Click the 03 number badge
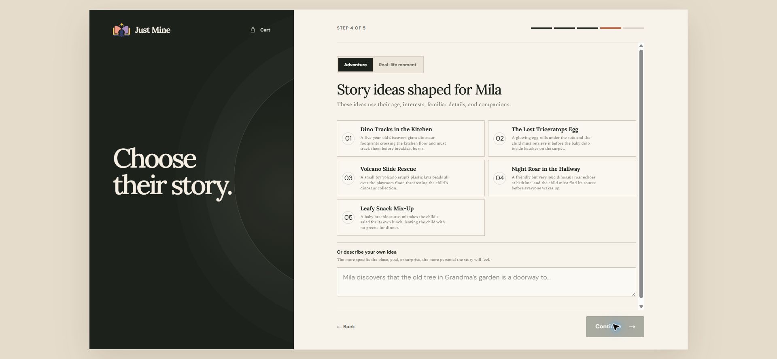 [348, 178]
